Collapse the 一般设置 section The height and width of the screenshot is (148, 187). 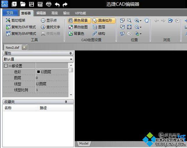pos(6,66)
